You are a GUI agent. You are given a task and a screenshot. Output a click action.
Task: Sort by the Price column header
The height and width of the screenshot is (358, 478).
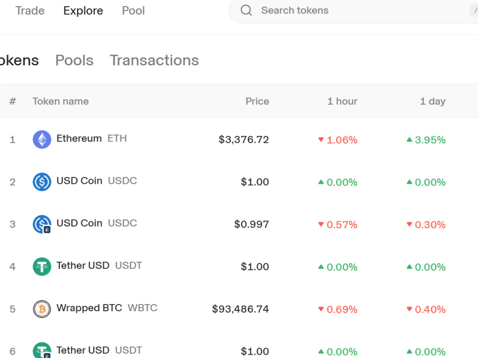tap(257, 101)
